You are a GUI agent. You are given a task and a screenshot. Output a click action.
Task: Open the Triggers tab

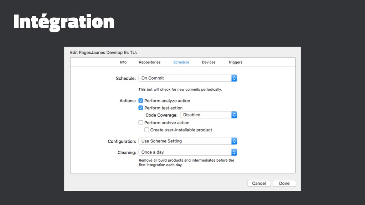[235, 62]
